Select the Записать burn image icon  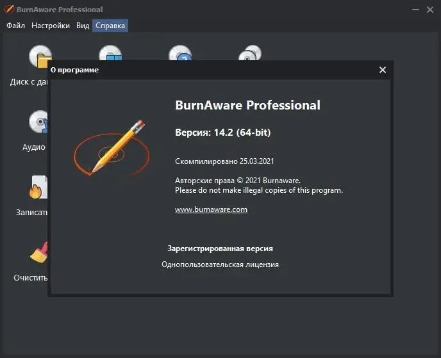click(38, 187)
